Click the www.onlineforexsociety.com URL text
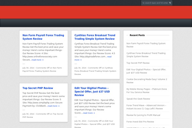The width and height of the screenshot is (192, 128). (40, 56)
